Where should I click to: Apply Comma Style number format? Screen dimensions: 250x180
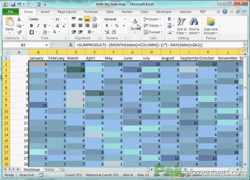click(124, 25)
